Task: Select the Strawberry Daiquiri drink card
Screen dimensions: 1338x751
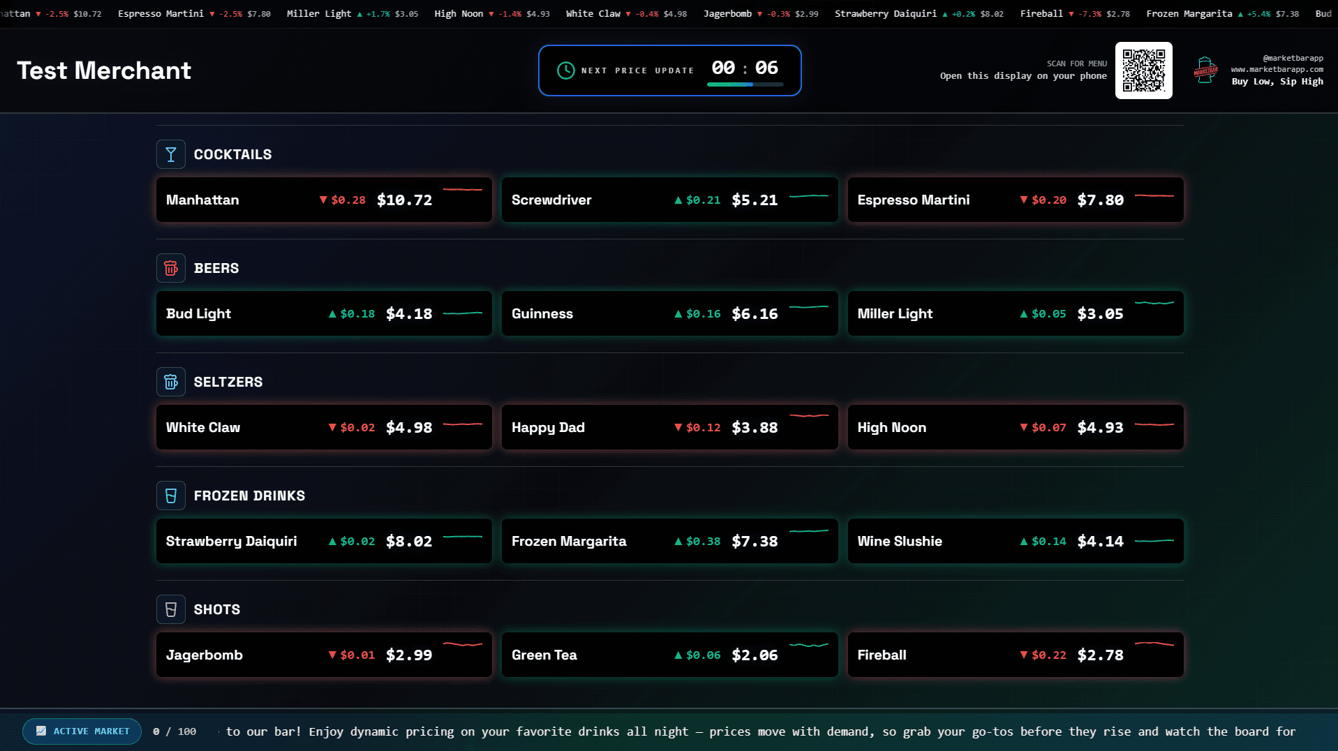Action: click(325, 541)
